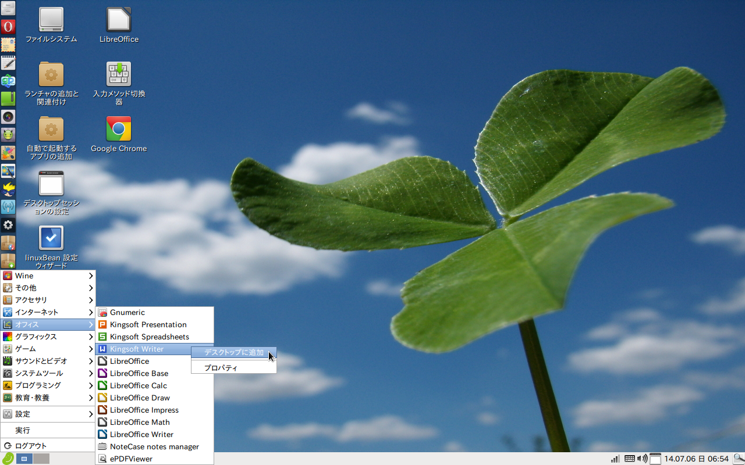Expand the グラフィックス submenu

coord(48,337)
